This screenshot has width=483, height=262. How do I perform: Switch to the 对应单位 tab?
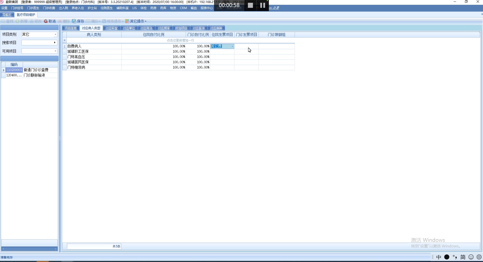coord(129,28)
